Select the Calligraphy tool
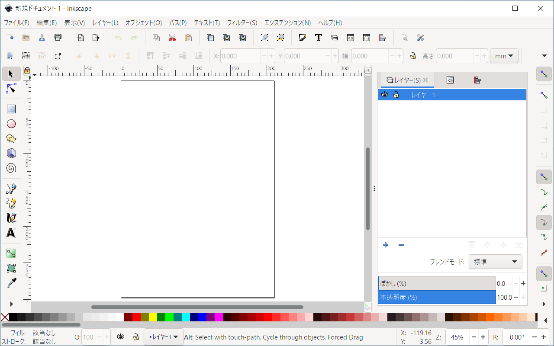 (x=11, y=218)
